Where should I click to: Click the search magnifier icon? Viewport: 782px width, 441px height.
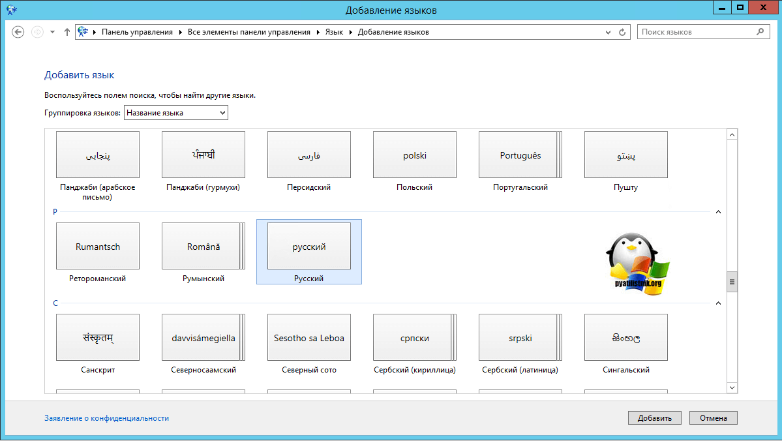pyautogui.click(x=760, y=32)
